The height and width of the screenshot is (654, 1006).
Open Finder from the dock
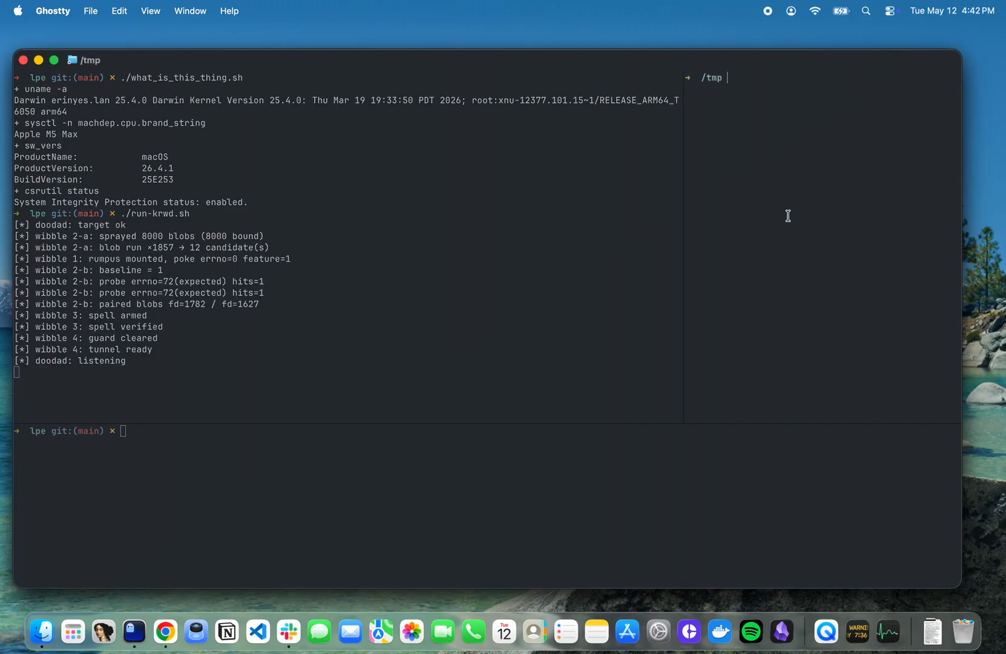click(x=42, y=632)
